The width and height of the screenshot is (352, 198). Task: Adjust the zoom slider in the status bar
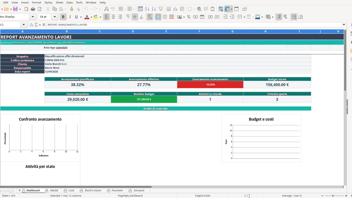pos(333,196)
